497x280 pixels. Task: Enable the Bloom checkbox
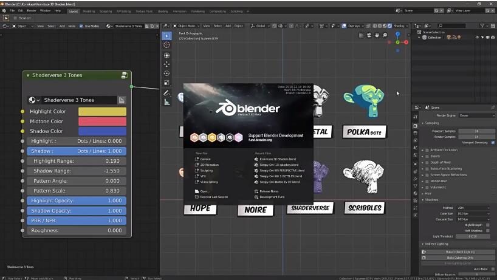pyautogui.click(x=427, y=156)
